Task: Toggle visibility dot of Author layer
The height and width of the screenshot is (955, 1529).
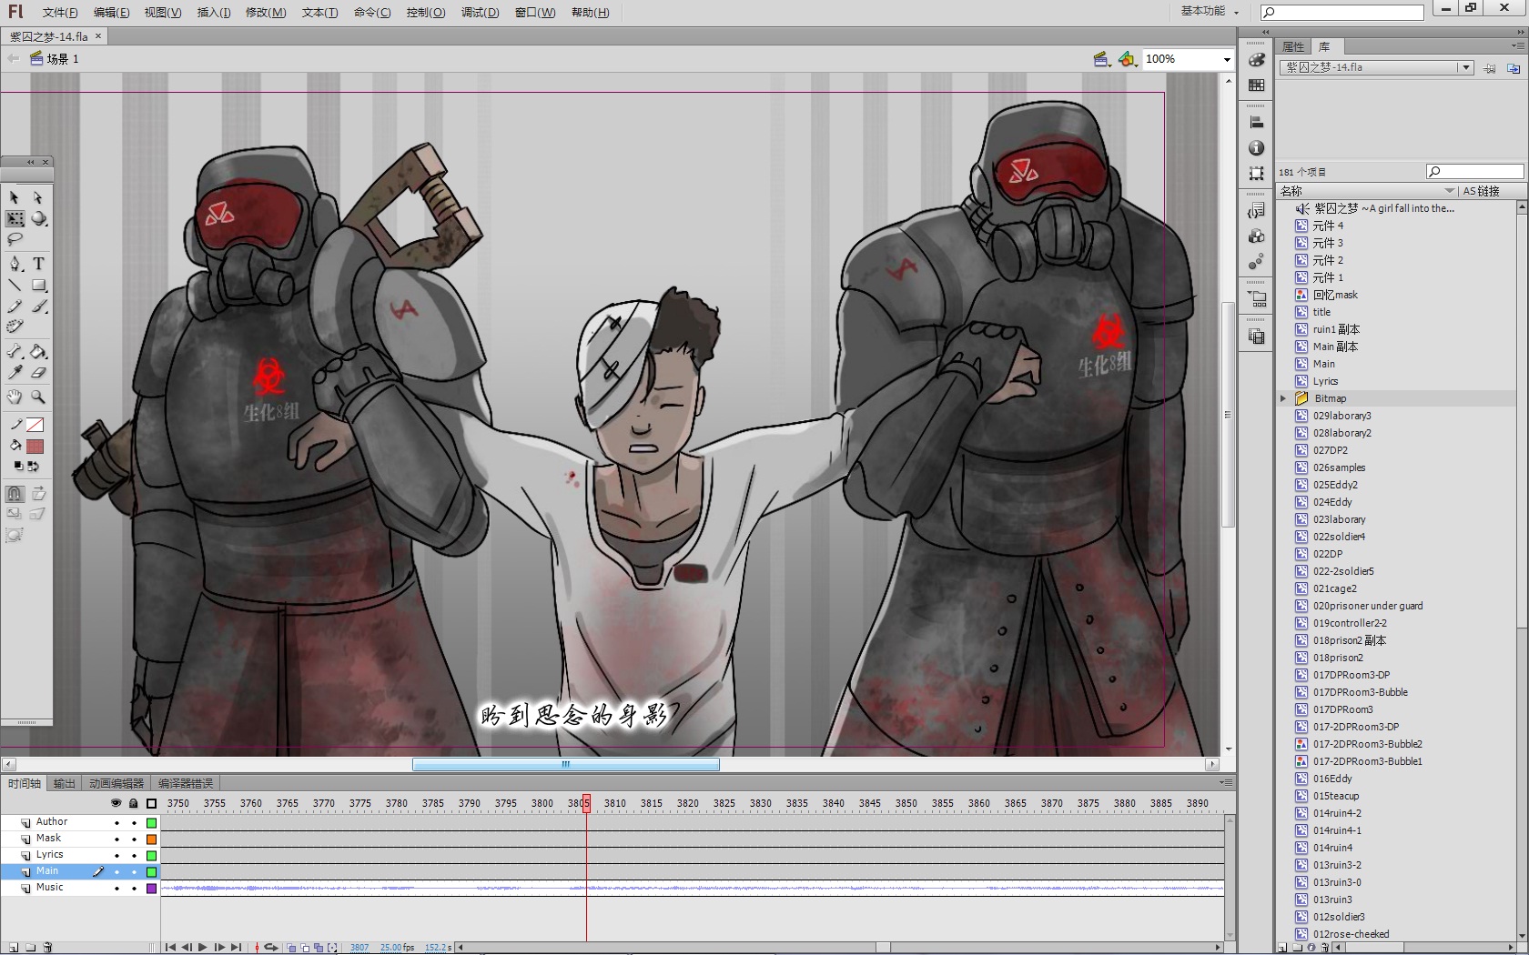Action: tap(116, 823)
